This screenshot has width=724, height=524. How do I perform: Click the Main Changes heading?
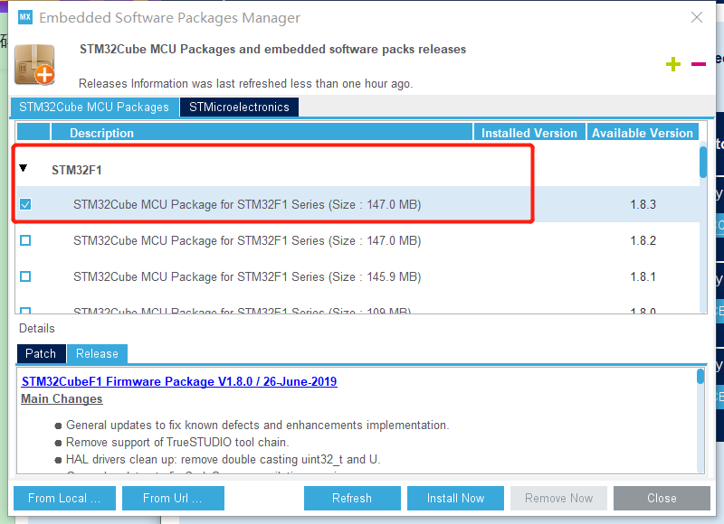[x=62, y=398]
